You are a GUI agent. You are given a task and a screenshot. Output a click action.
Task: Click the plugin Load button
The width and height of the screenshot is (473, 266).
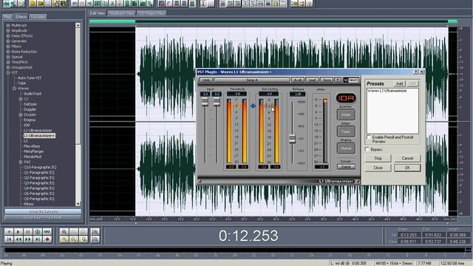point(312,80)
